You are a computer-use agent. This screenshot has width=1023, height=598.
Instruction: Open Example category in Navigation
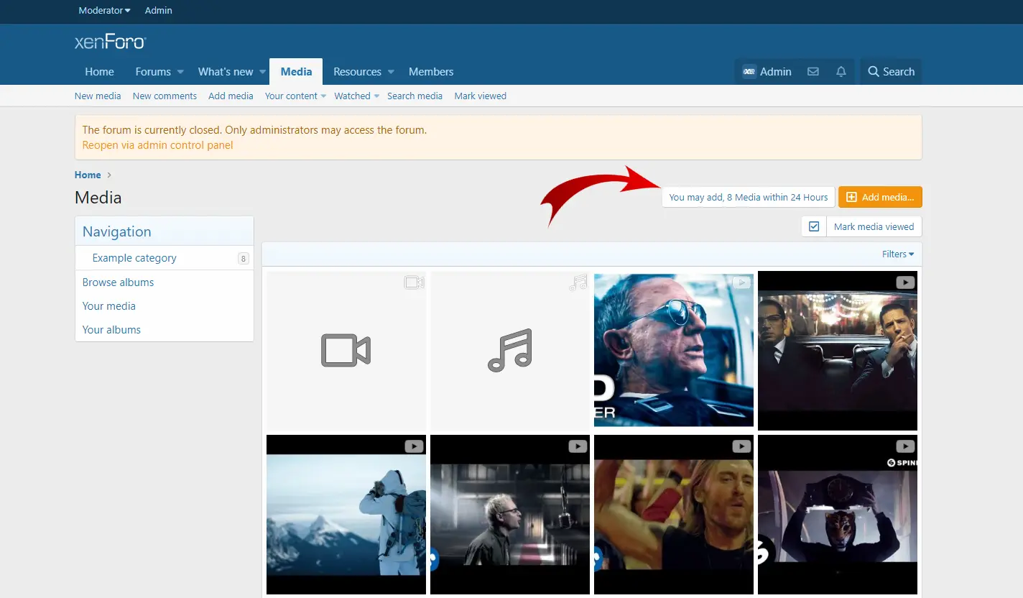click(x=134, y=258)
